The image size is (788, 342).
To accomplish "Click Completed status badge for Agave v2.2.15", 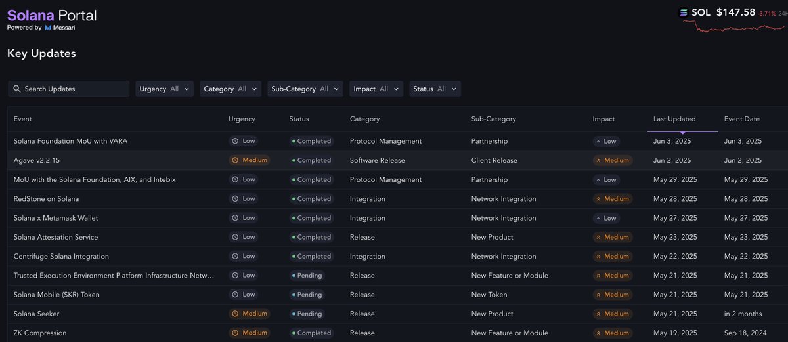I will (311, 160).
